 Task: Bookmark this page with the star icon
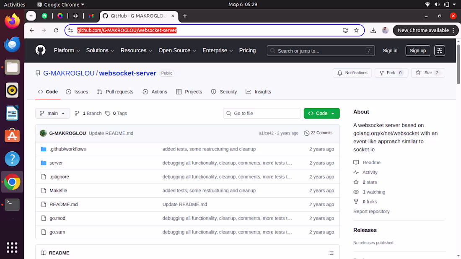click(x=357, y=30)
